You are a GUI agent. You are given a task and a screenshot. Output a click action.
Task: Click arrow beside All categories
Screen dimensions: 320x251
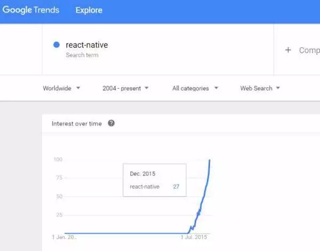(217, 88)
